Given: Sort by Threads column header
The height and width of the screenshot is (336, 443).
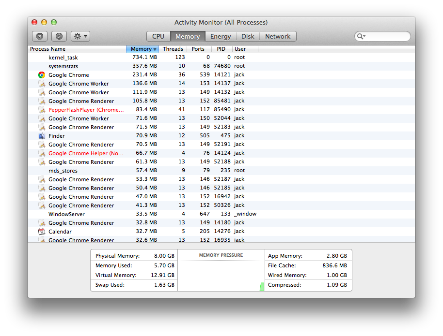Looking at the screenshot, I should click(173, 49).
